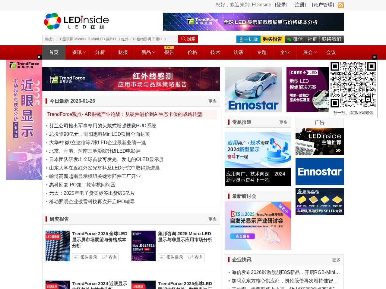Click the RSS feed icon
The height and width of the screenshot is (289, 386).
(x=340, y=5)
